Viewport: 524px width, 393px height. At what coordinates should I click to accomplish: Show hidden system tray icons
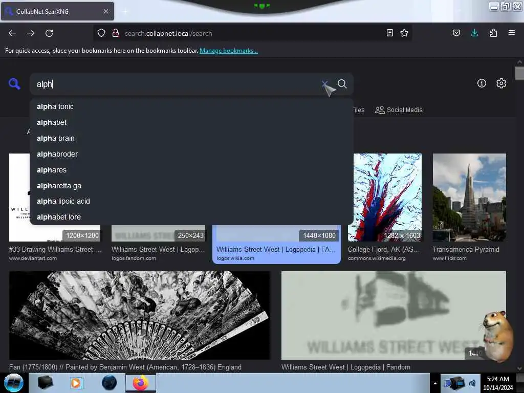tap(435, 383)
